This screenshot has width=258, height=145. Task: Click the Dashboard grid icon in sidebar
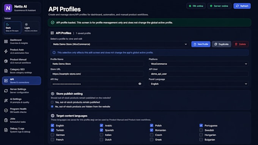click(x=6, y=42)
